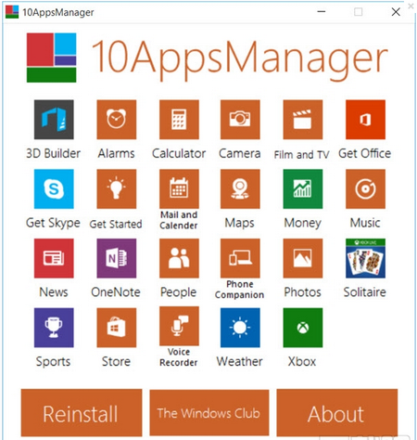The width and height of the screenshot is (417, 440).
Task: Click the Phone Companion icon
Action: pyautogui.click(x=240, y=258)
